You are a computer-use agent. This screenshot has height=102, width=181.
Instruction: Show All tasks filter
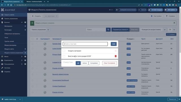[78, 63]
